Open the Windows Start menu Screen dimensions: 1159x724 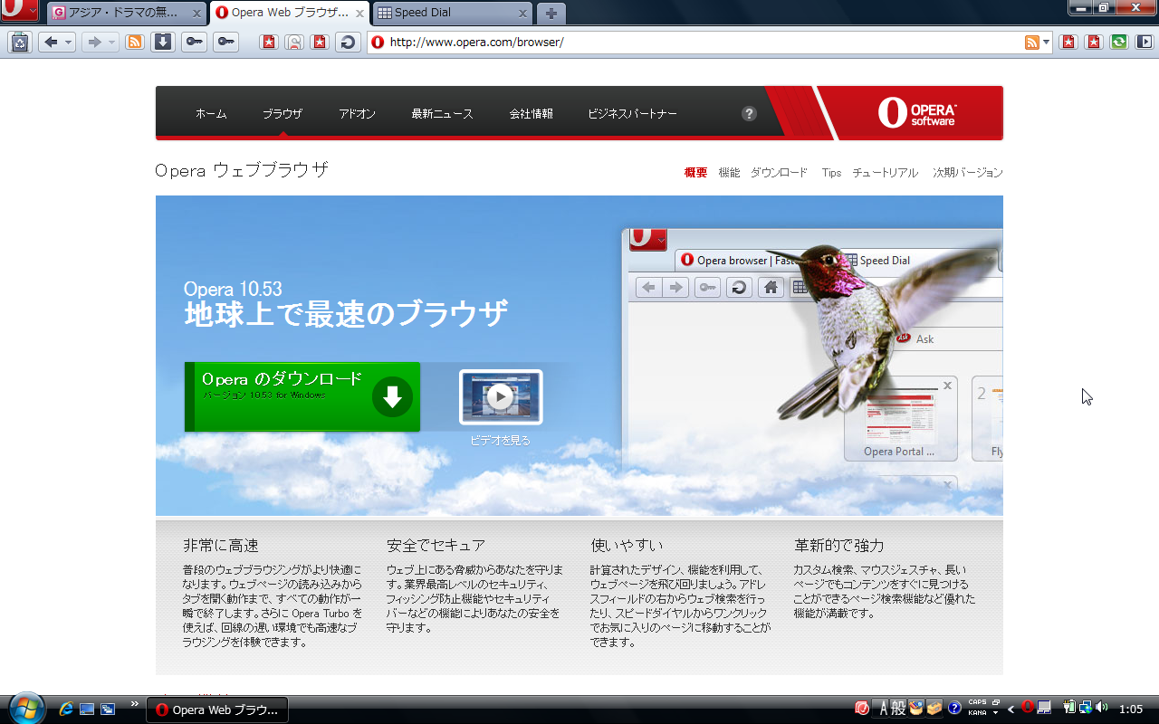[x=25, y=708]
